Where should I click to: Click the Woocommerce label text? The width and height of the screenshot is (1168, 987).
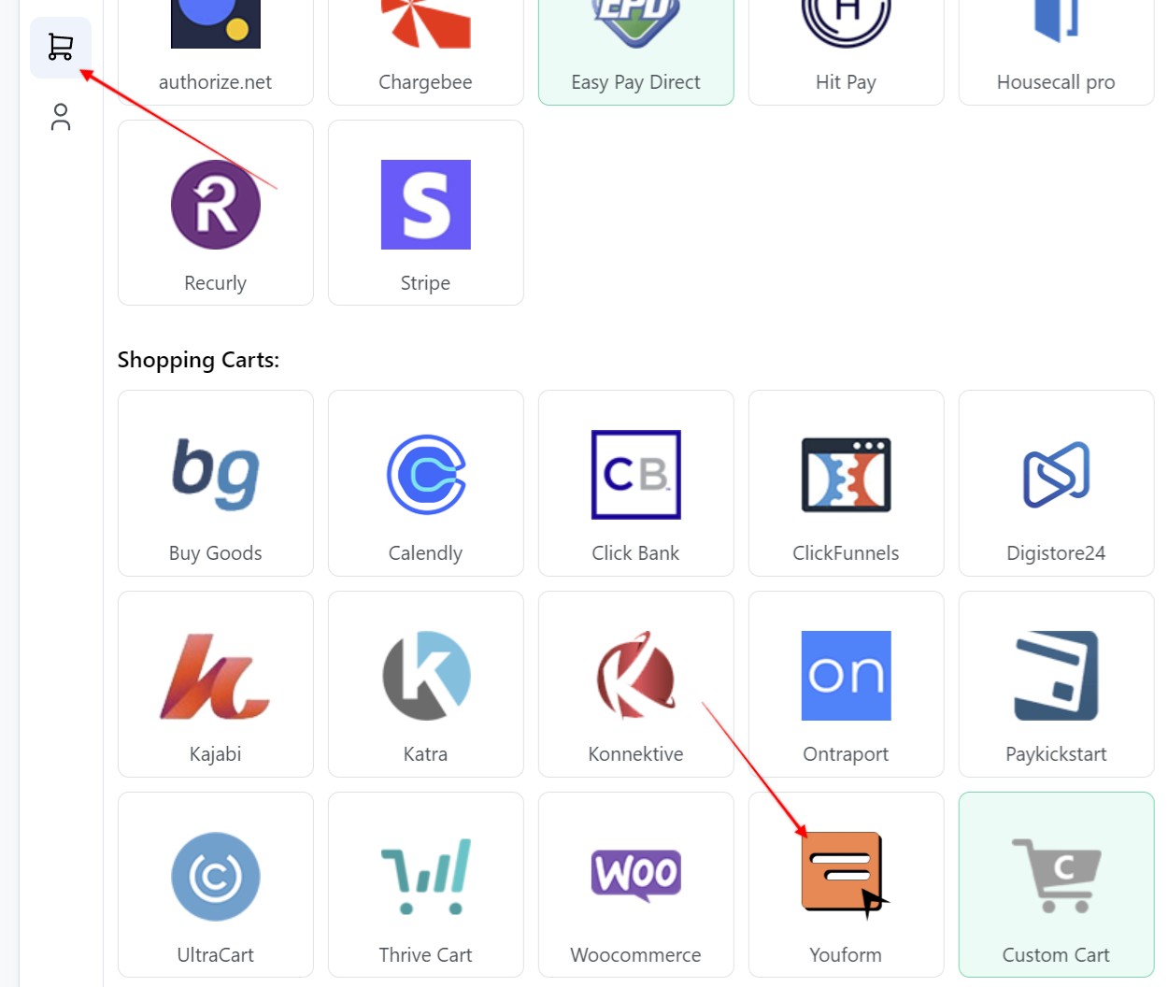tap(636, 955)
